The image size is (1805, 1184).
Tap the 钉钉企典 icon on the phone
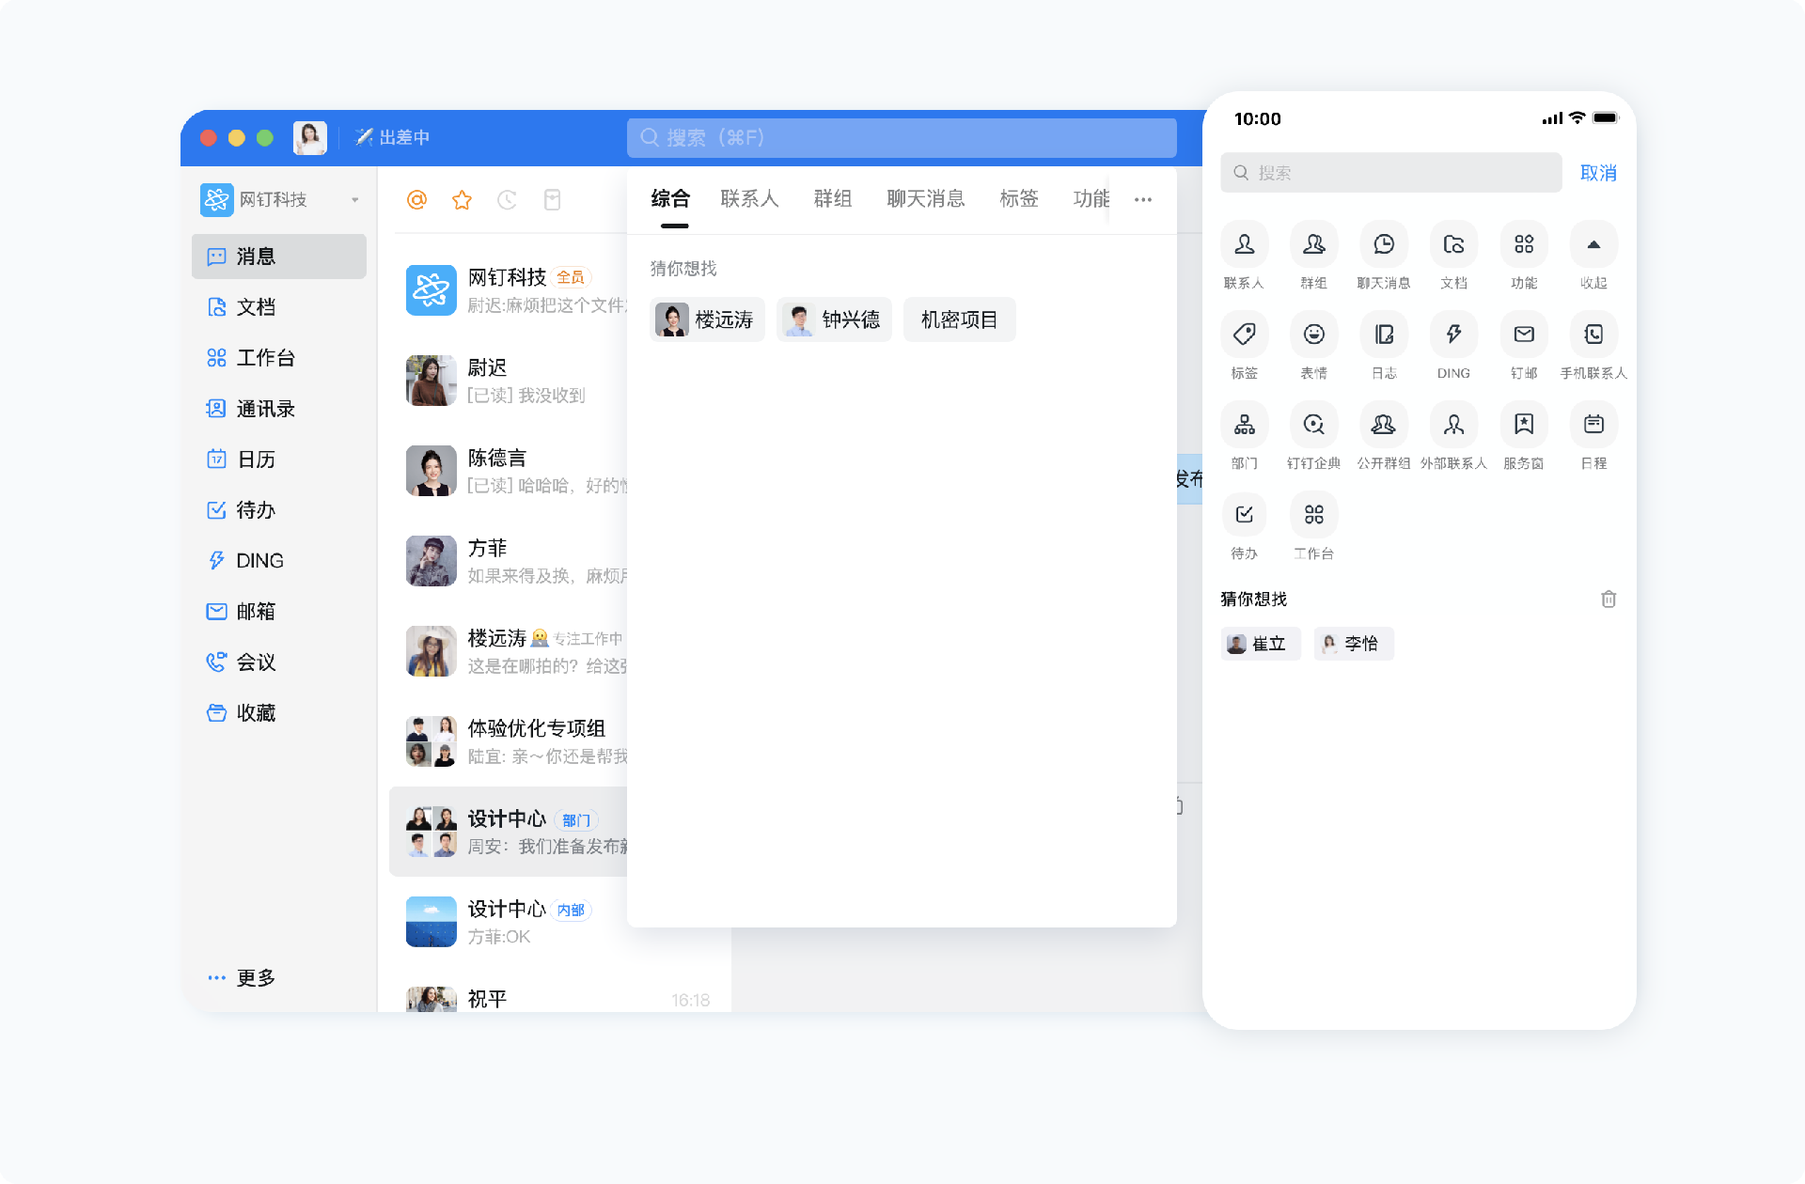pos(1313,425)
